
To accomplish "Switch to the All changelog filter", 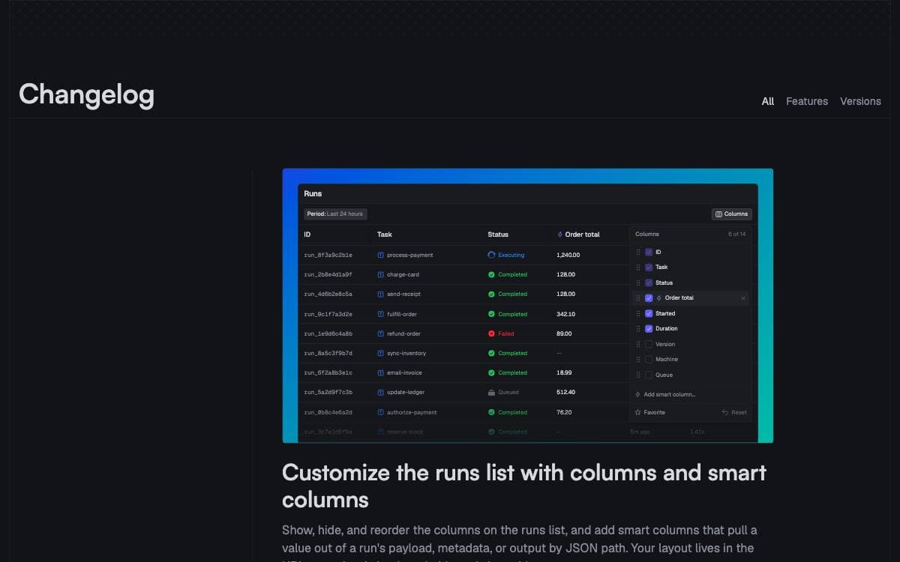I will 767,101.
